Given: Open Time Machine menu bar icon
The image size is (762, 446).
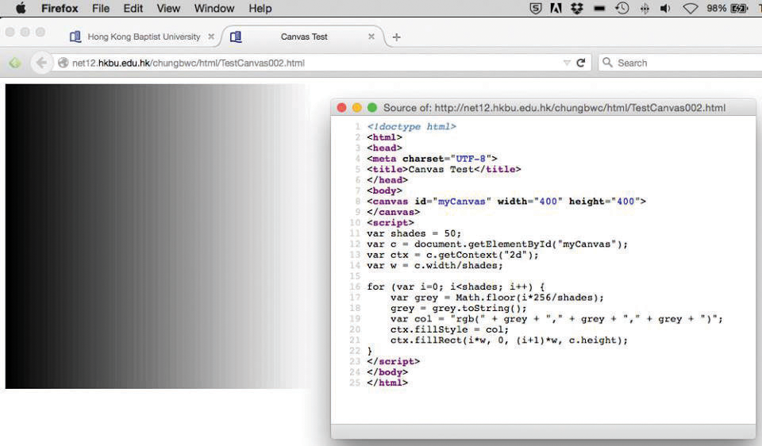Looking at the screenshot, I should [622, 8].
